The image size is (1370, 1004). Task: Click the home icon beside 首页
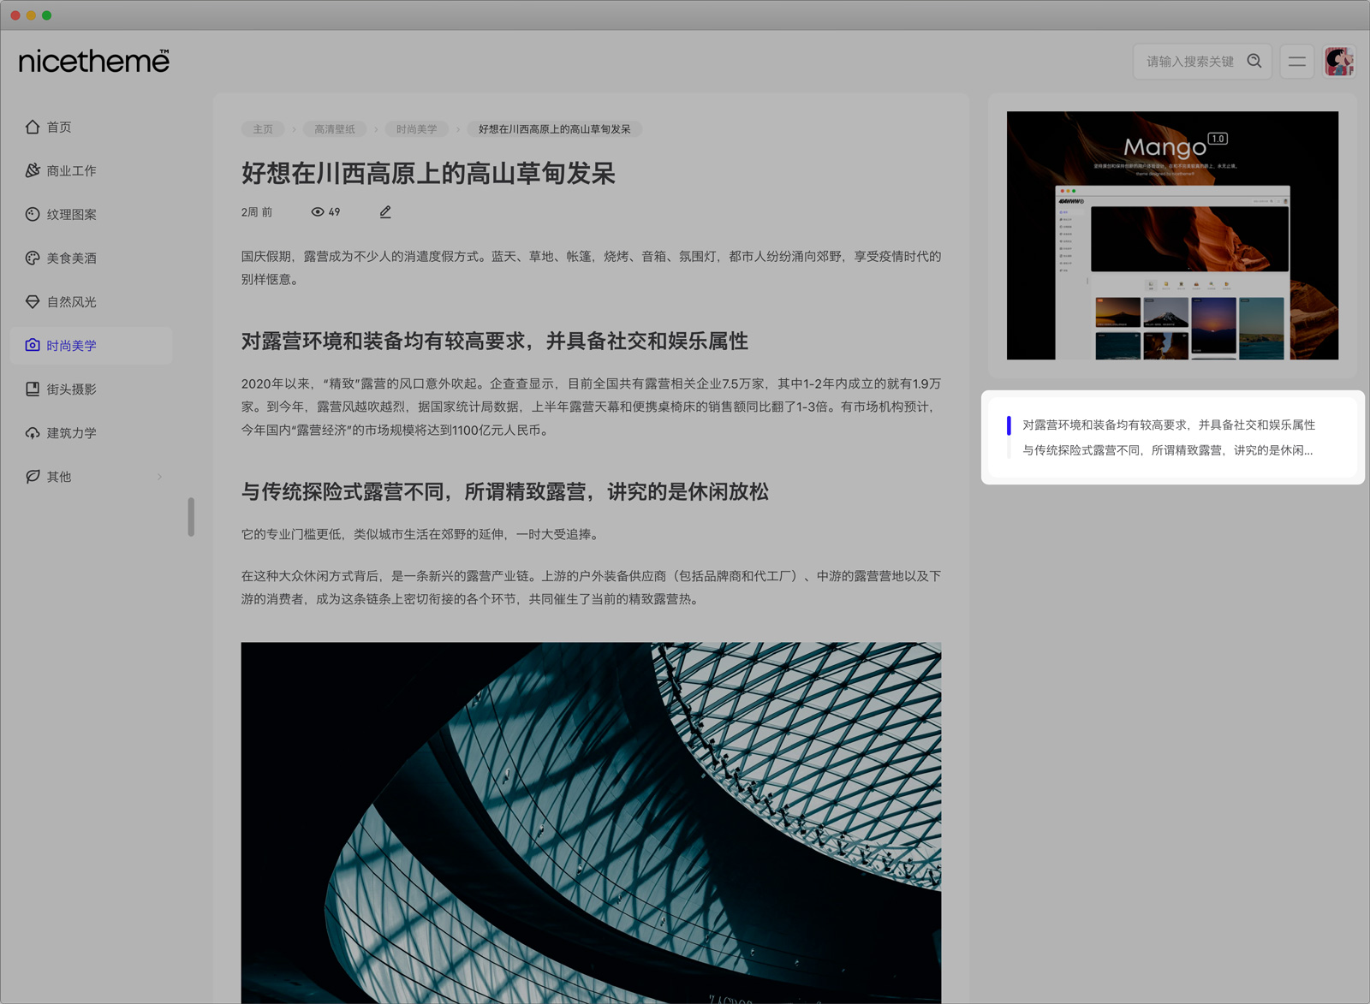tap(33, 127)
